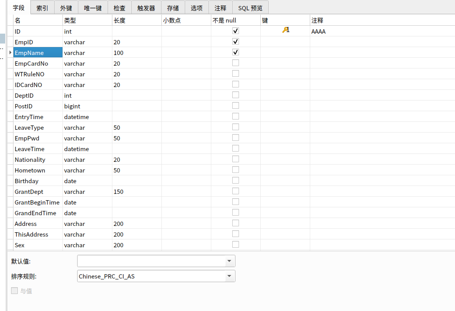Click the row indicator arrow beside EmpName
455x311 pixels.
coord(10,53)
